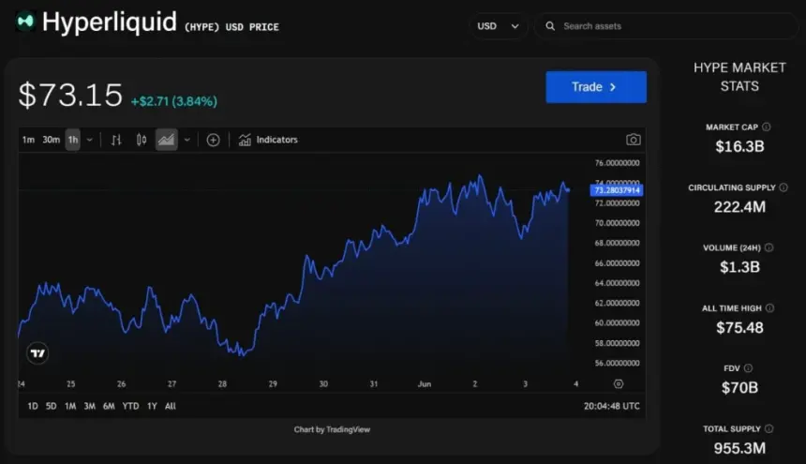Image resolution: width=806 pixels, height=464 pixels.
Task: Click the search magnifier icon
Action: point(550,26)
